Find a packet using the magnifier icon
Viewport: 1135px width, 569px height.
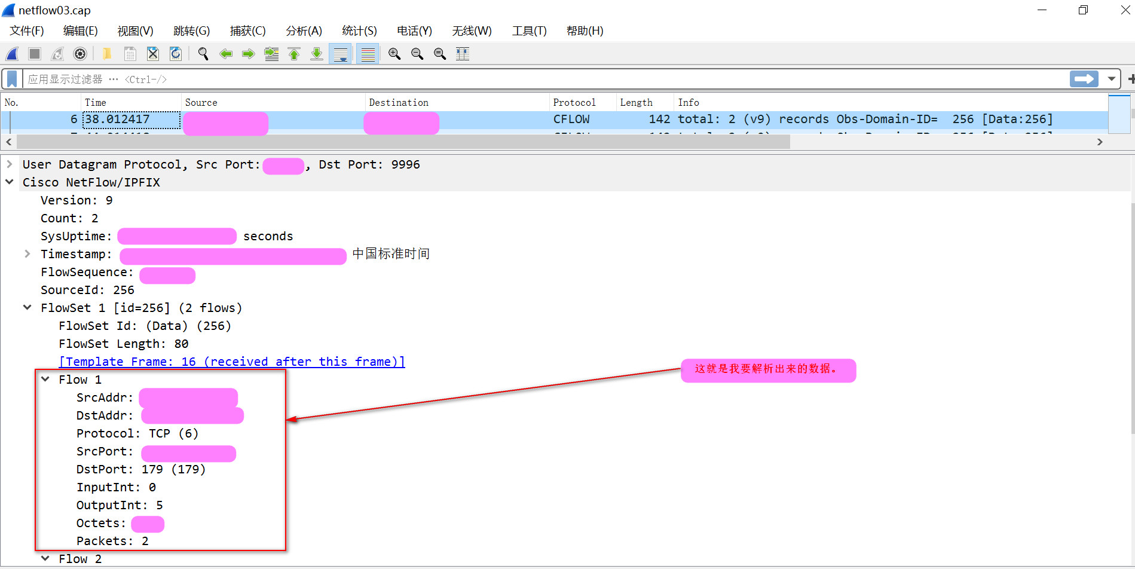point(203,54)
